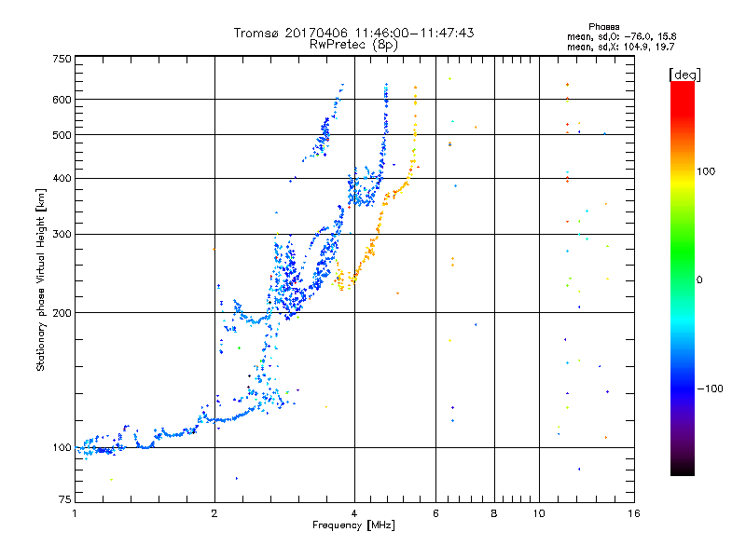Click the phase colorbar gradient
Image resolution: width=746 pixels, height=559 pixels.
click(683, 278)
